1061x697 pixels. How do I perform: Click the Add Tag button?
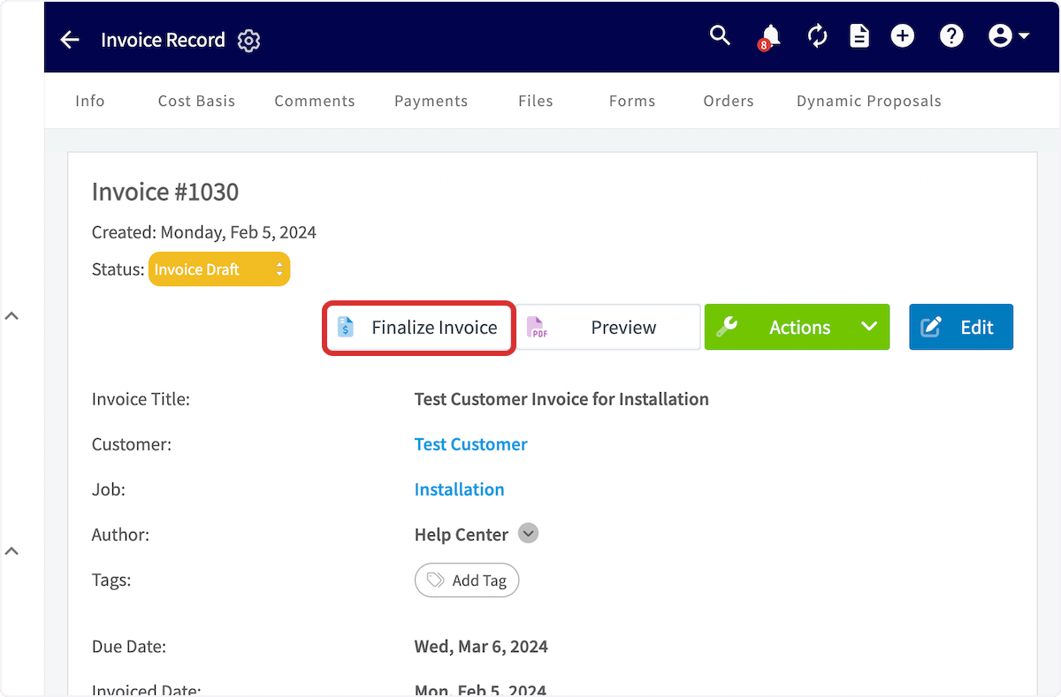click(467, 580)
